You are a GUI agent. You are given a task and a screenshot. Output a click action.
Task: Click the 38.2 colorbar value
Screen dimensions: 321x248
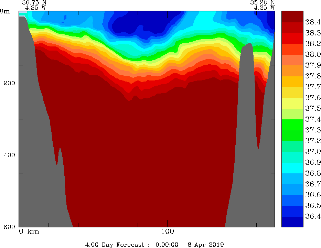coord(313,44)
